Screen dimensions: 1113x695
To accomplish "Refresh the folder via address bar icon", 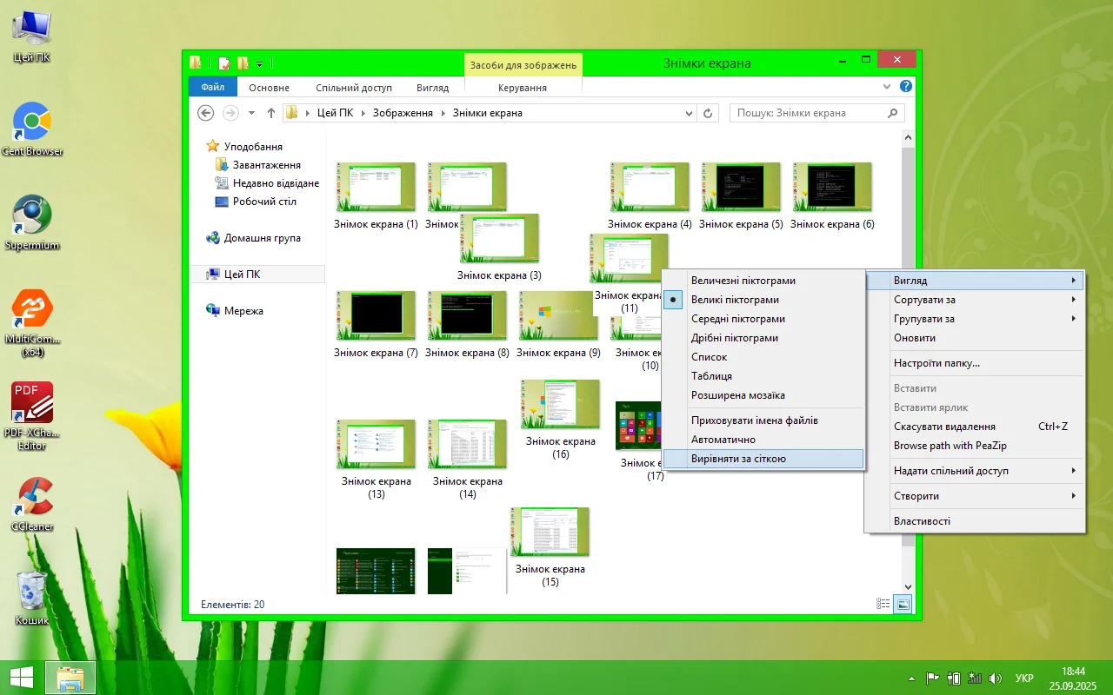I will point(708,113).
